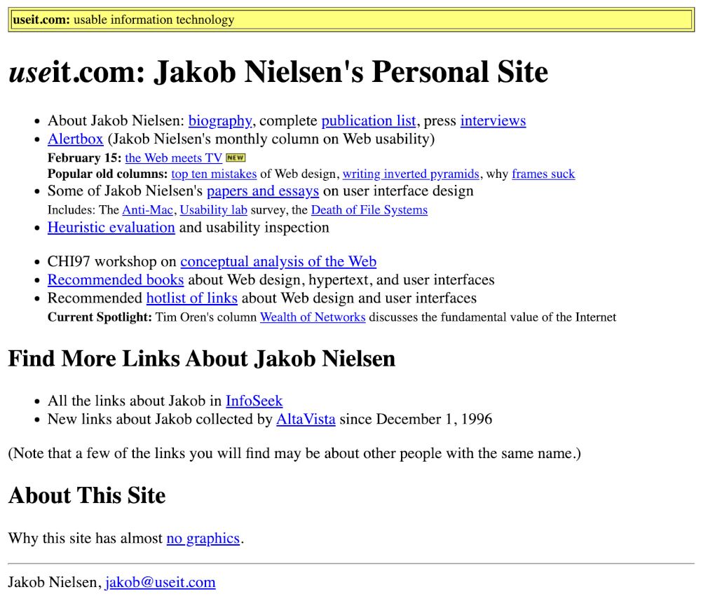
Task: Open the publication list link
Action: pyautogui.click(x=369, y=120)
